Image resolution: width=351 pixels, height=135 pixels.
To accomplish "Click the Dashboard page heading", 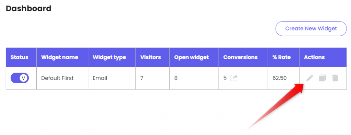I will 28,9.
